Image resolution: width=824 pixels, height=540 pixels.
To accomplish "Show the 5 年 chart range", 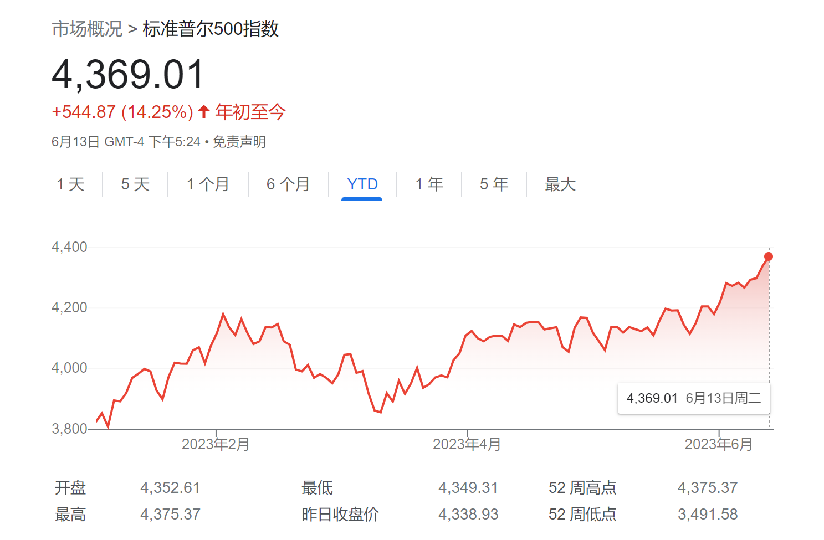I will pos(494,184).
